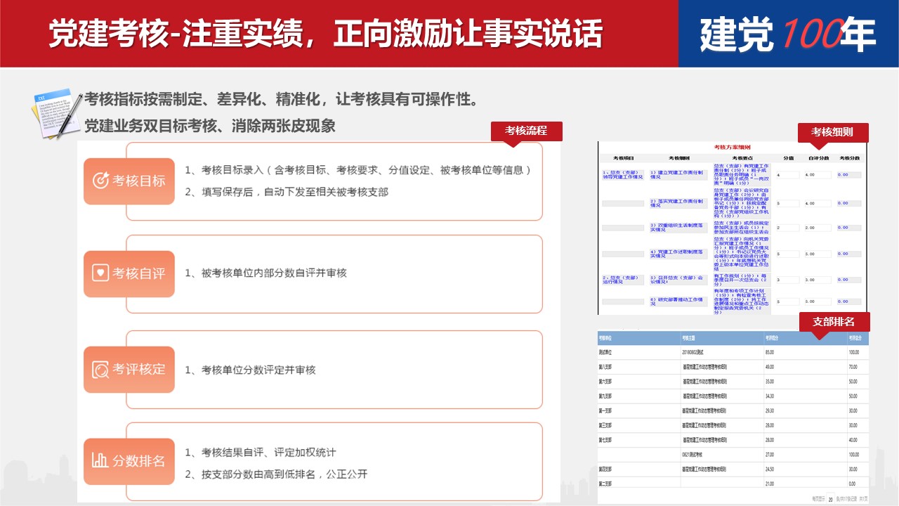Switch to the 支部排名 callout tag
Screen dimensions: 899x506
pyautogui.click(x=834, y=322)
